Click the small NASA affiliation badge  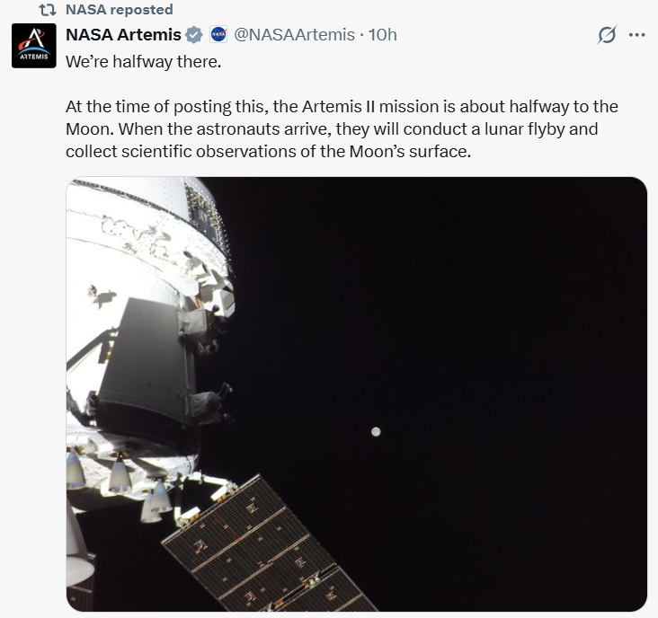pyautogui.click(x=218, y=35)
